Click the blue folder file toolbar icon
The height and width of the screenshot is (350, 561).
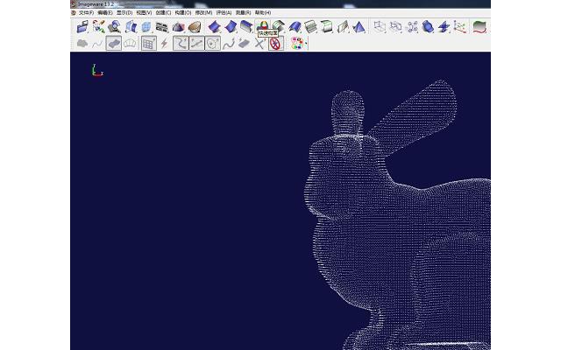pyautogui.click(x=82, y=27)
